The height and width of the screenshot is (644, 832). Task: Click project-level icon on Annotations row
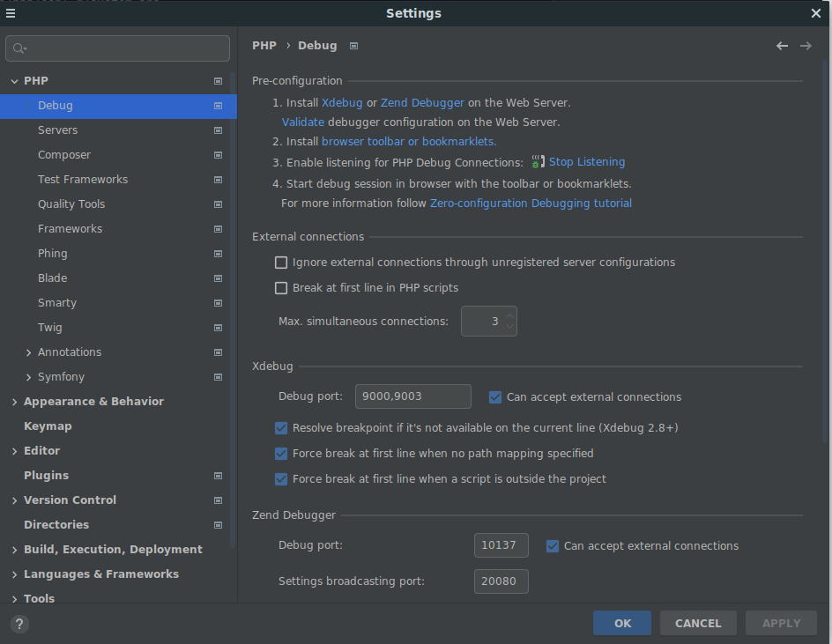pyautogui.click(x=218, y=352)
